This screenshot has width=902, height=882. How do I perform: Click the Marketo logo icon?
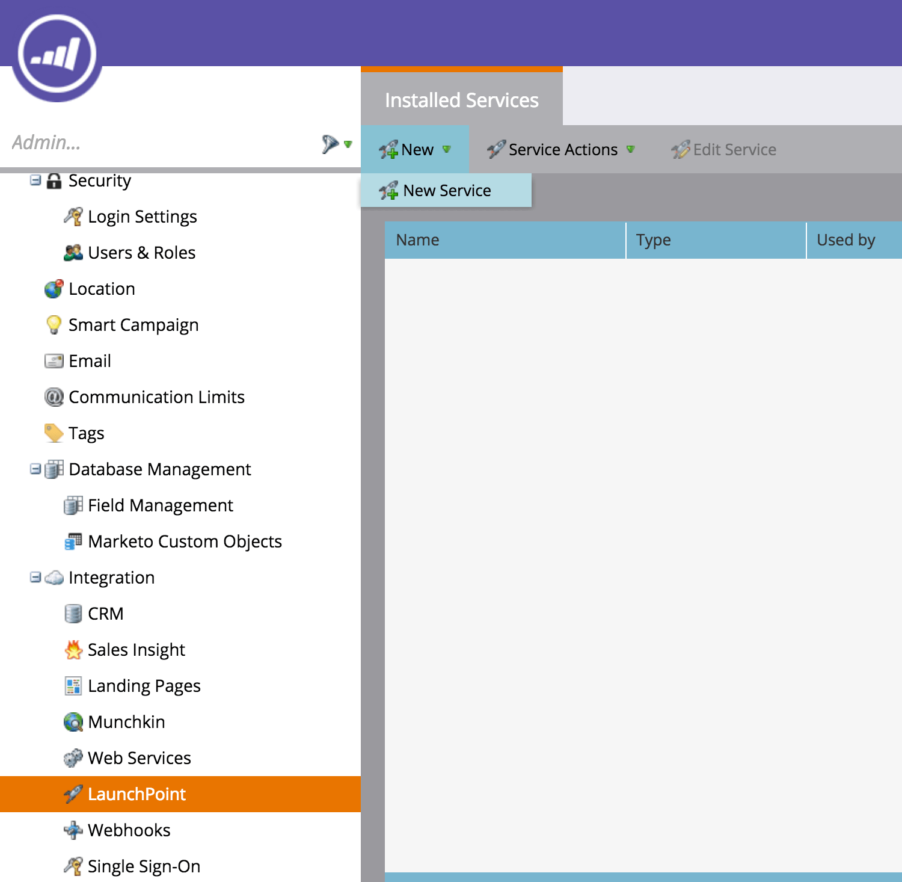57,54
